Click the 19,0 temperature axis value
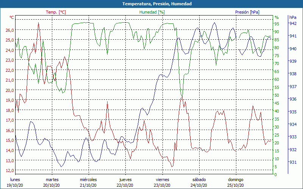 [x=10, y=100]
